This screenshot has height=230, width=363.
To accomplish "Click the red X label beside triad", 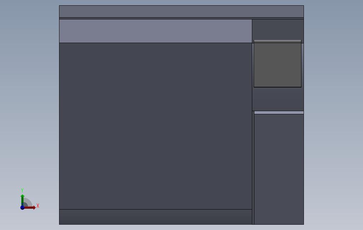I will pyautogui.click(x=38, y=206).
